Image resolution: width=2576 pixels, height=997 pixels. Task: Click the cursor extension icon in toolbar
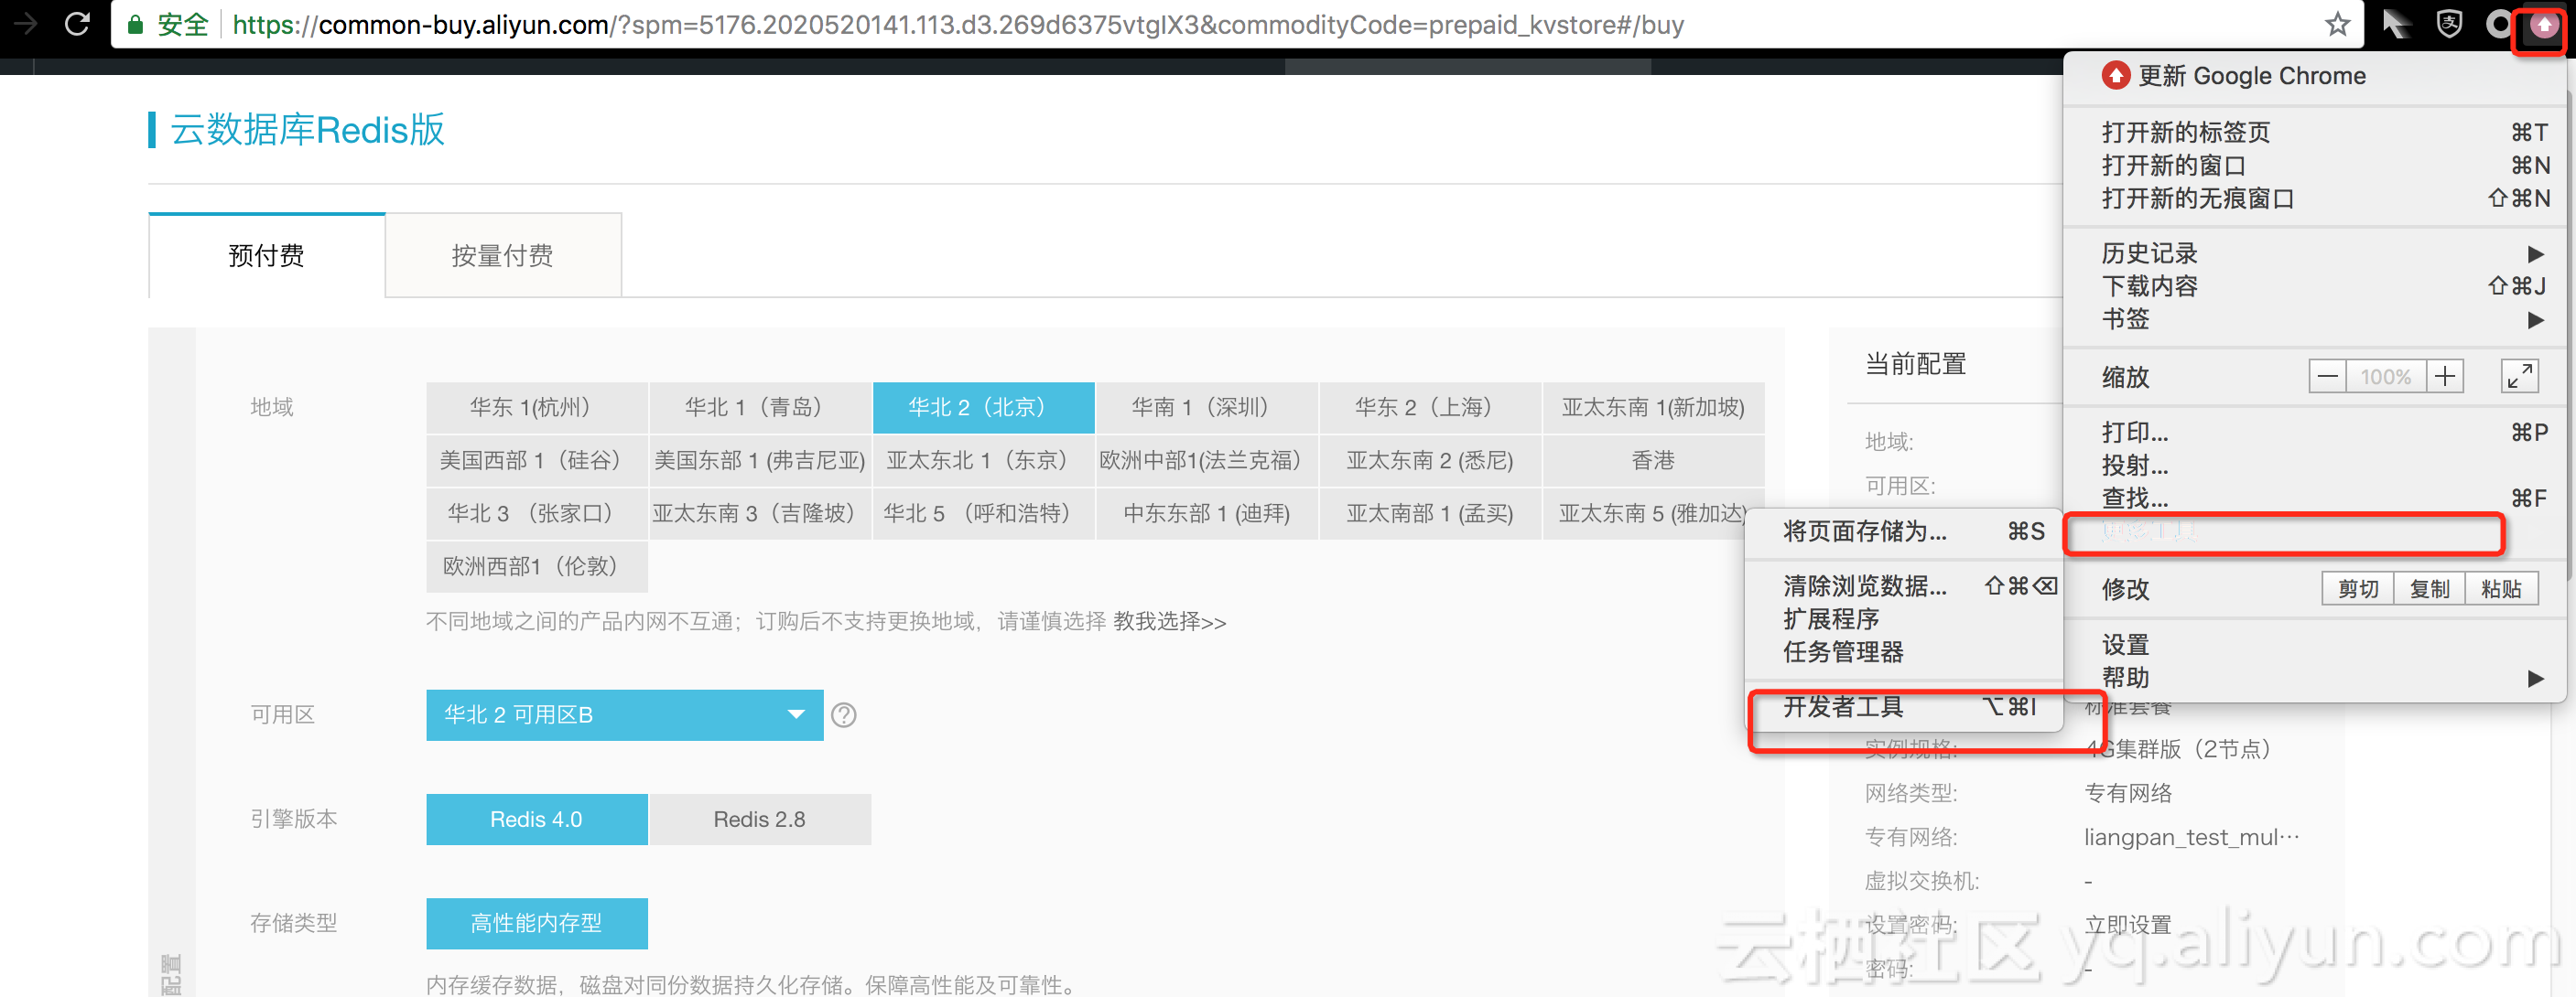[x=2397, y=23]
